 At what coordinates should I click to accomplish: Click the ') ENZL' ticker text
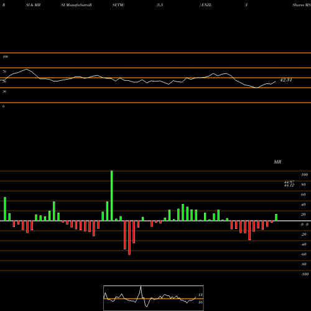pyautogui.click(x=206, y=5)
